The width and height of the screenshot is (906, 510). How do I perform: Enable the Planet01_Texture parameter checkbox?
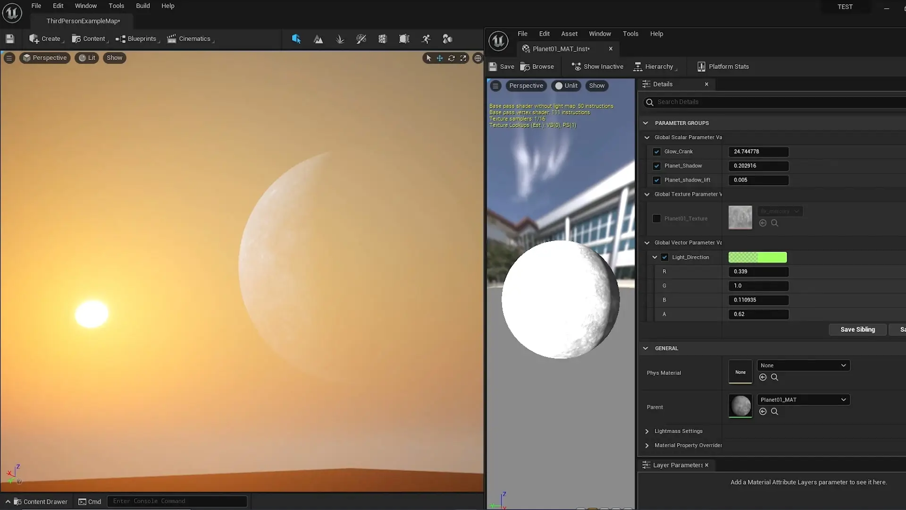pos(656,219)
